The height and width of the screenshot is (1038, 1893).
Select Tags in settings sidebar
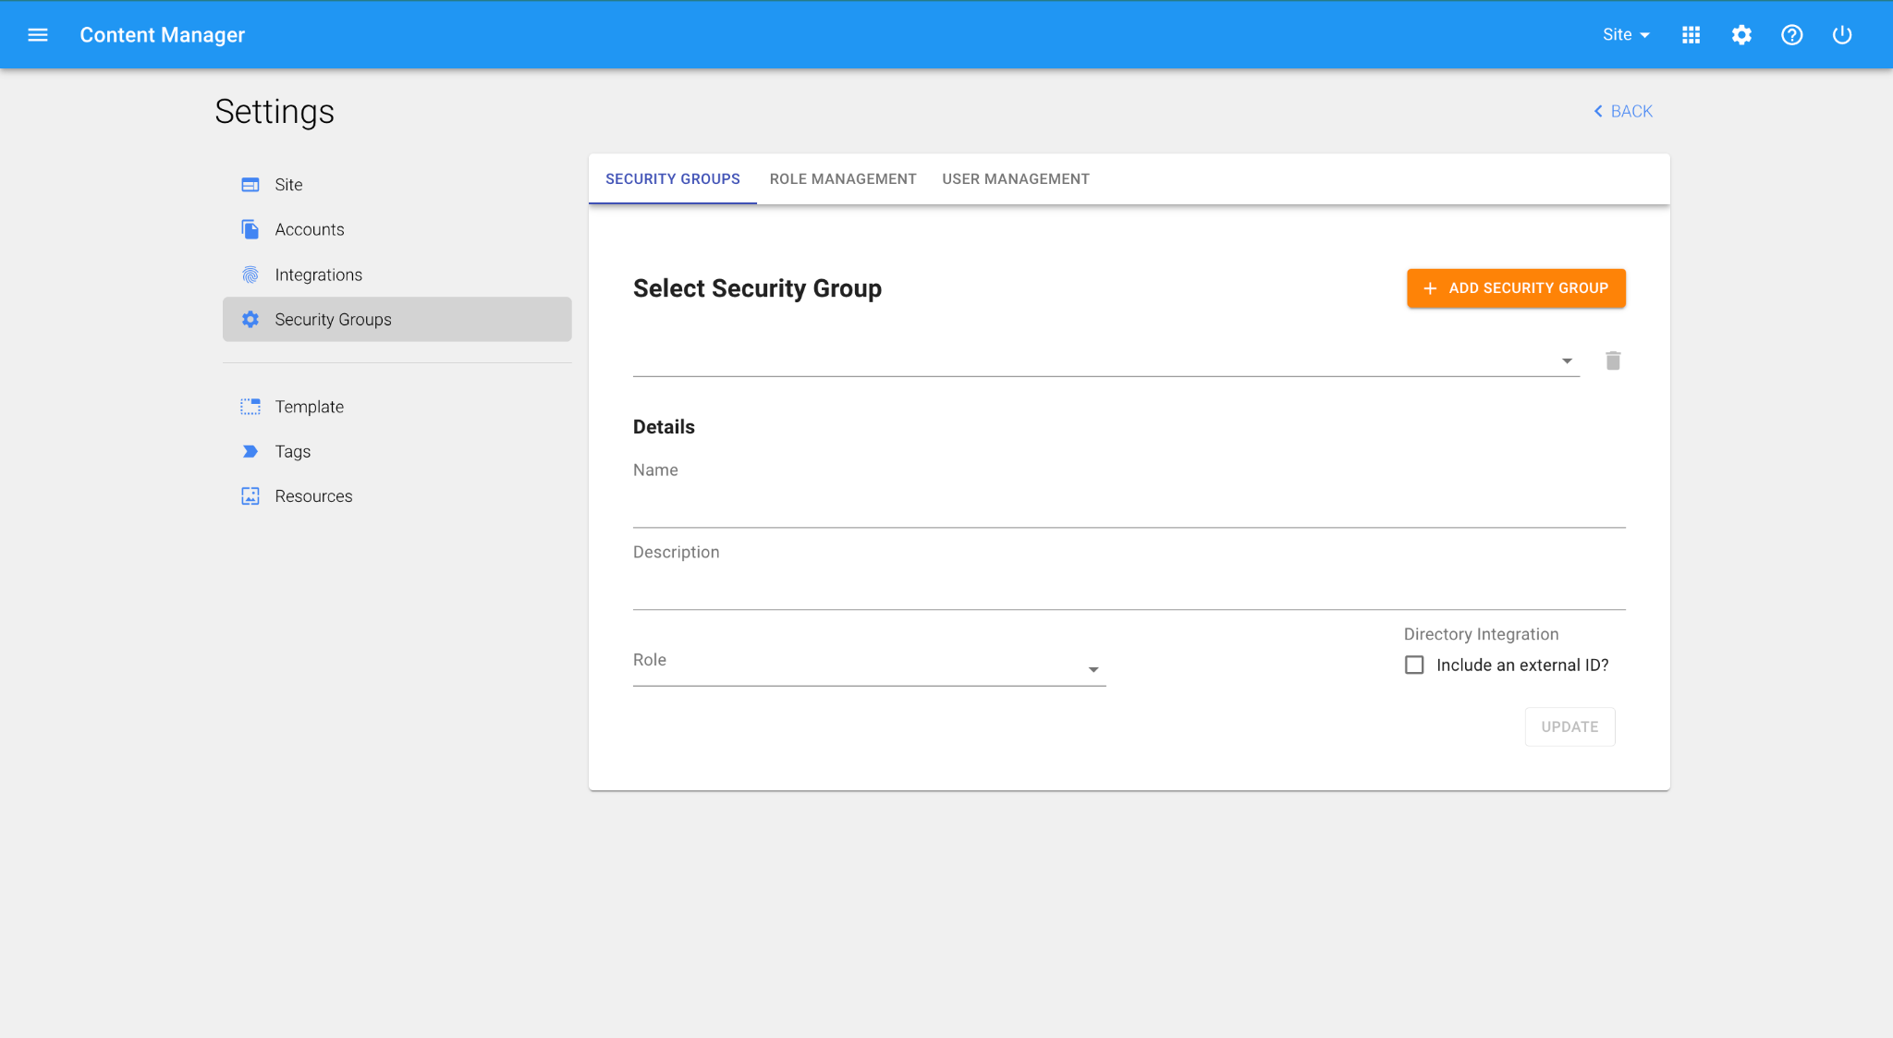click(x=397, y=451)
